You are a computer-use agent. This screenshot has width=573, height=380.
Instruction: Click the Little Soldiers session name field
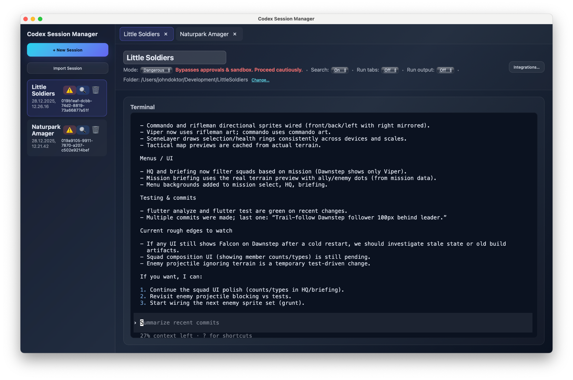175,58
